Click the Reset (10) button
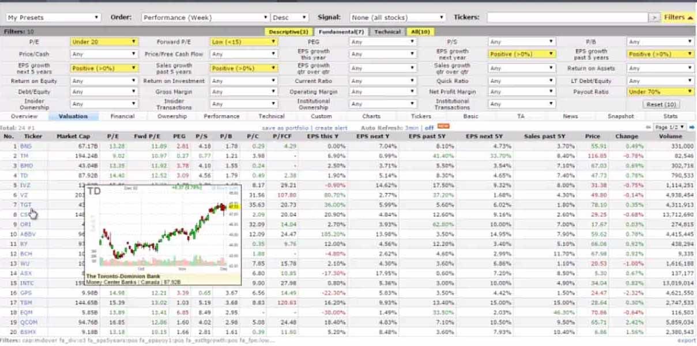The width and height of the screenshot is (697, 346). coord(661,105)
